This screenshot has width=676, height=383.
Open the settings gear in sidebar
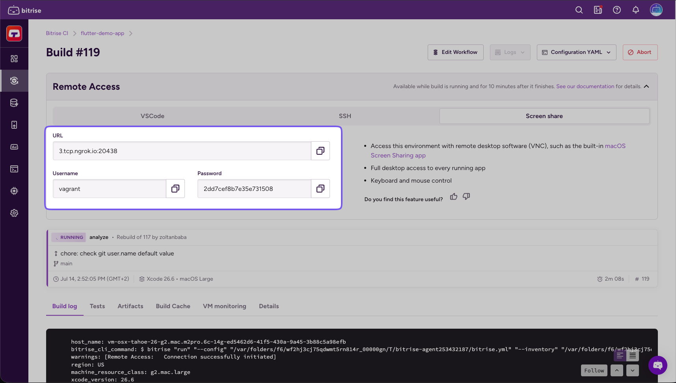(14, 213)
